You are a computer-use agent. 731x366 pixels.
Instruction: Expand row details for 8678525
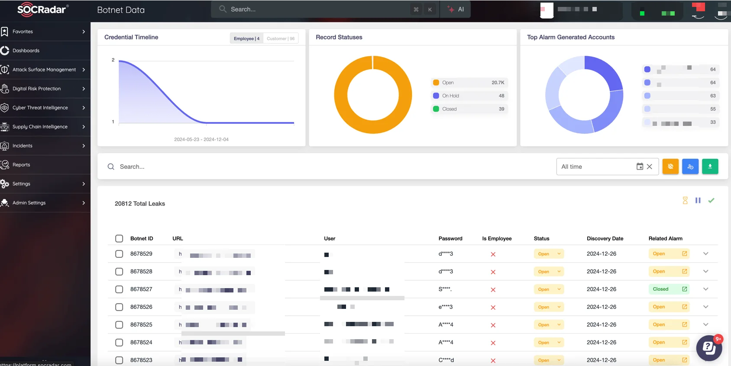[x=706, y=325]
